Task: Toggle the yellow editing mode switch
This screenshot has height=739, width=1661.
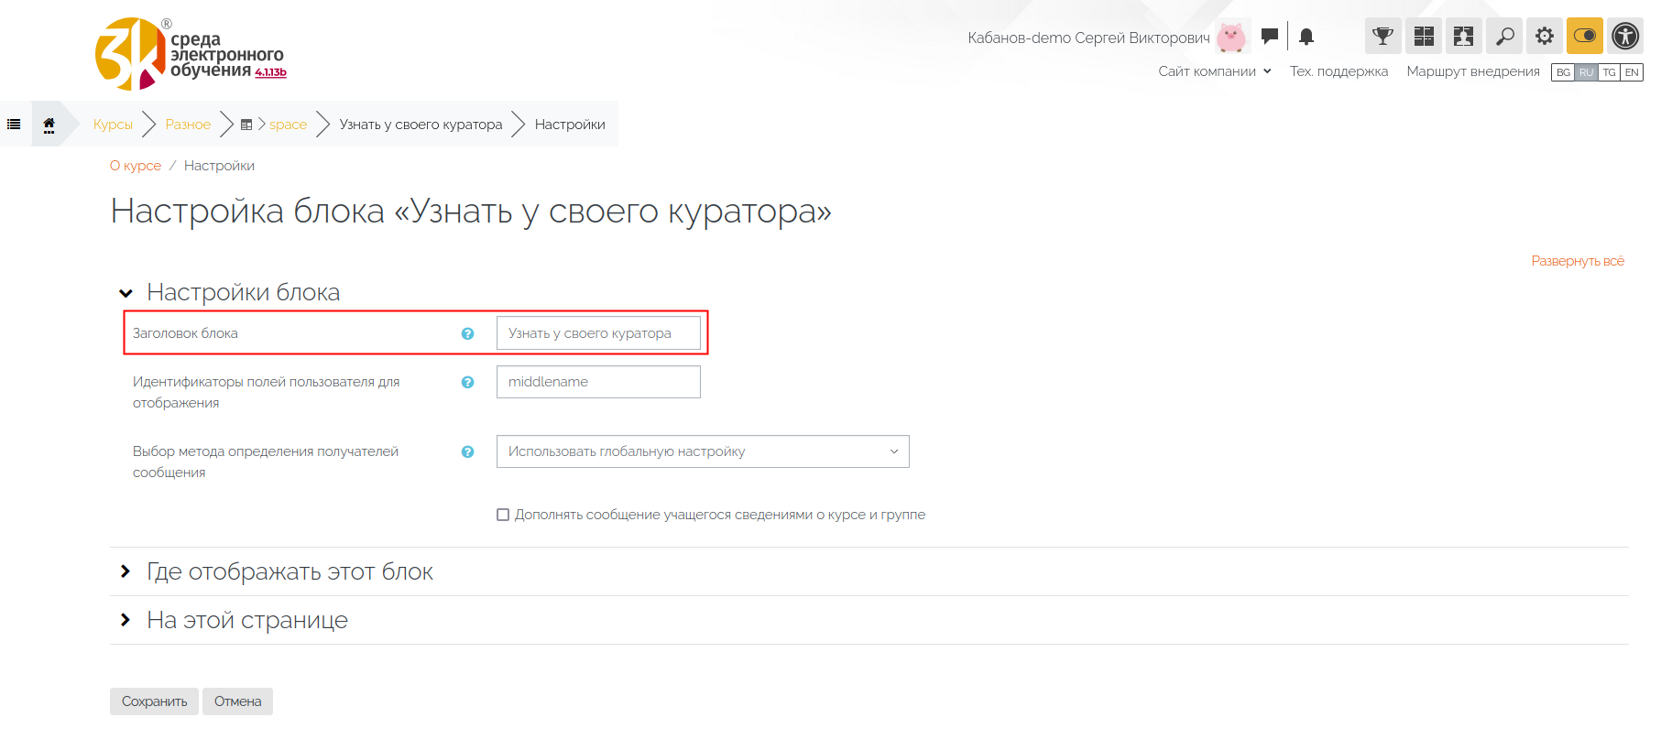Action: click(1585, 37)
